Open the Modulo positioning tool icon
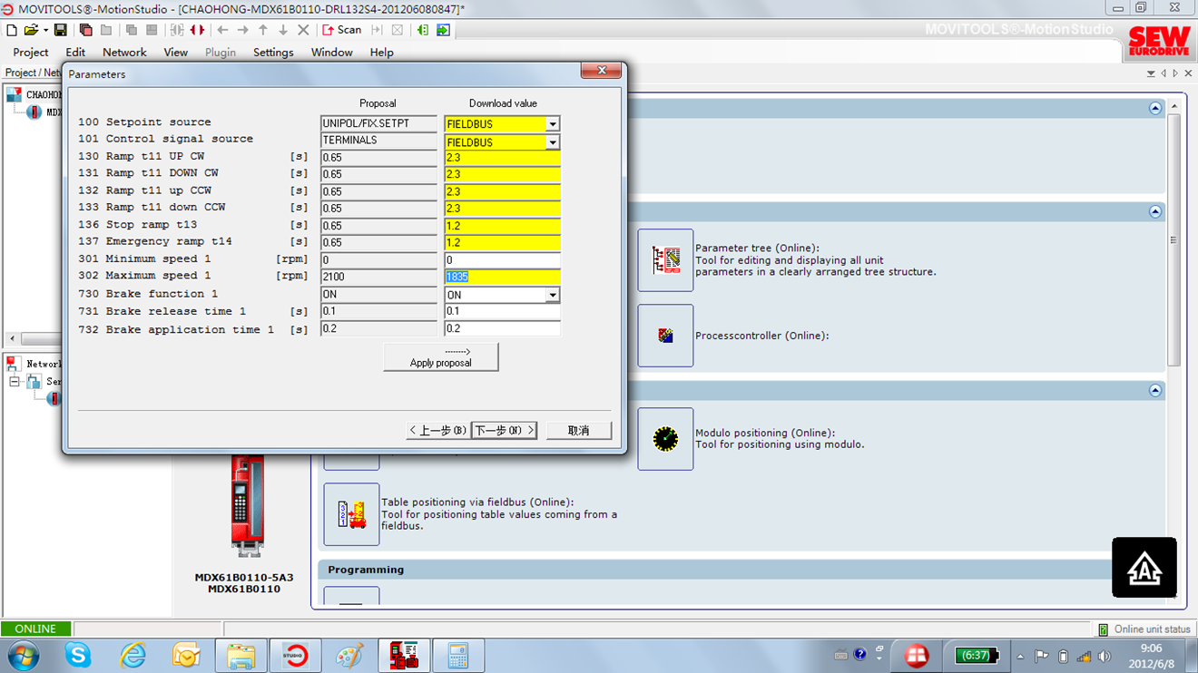The width and height of the screenshot is (1198, 673). point(665,439)
